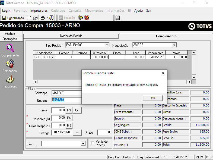The height and width of the screenshot is (160, 213).
Task: Expand the Transp. dropdown
Action: tap(83, 143)
